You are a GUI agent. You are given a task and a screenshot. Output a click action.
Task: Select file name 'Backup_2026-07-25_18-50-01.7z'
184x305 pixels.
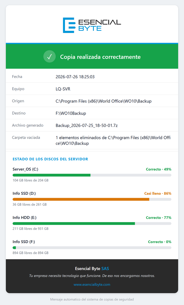tap(87, 125)
